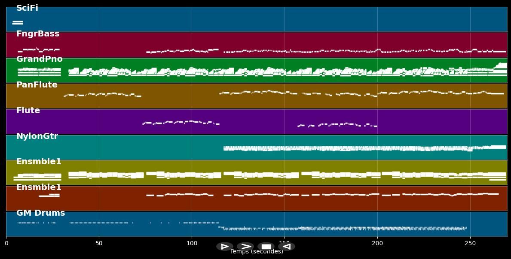The image size is (511, 259).
Task: Click the Fast-forward icon
Action: [x=245, y=246]
